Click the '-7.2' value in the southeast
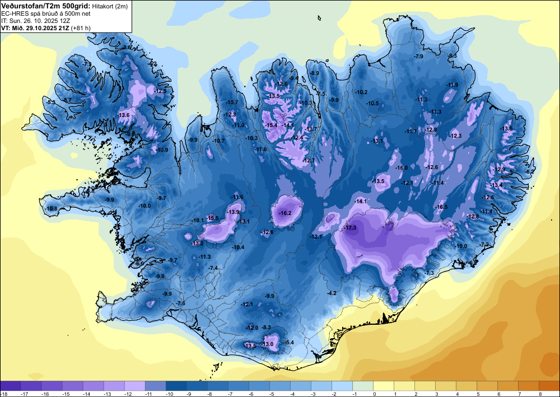Viewport: 560px width, 397px height. pyautogui.click(x=484, y=244)
